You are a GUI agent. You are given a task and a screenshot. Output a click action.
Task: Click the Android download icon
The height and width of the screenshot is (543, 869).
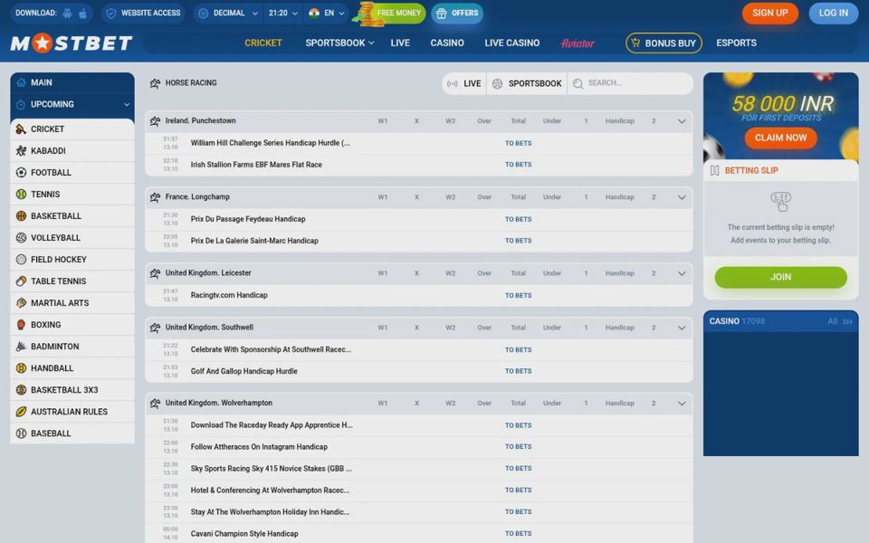coord(67,14)
